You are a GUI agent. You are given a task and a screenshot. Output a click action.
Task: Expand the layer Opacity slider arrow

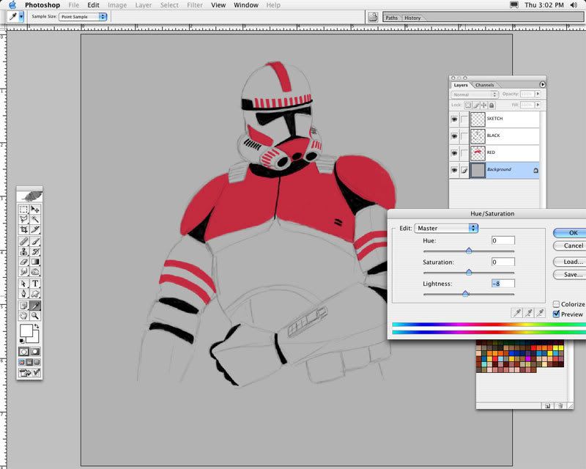(538, 94)
